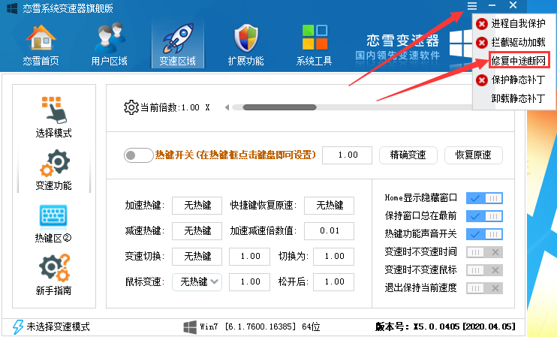
Task: Go to 用户区域 user area
Action: tap(110, 45)
